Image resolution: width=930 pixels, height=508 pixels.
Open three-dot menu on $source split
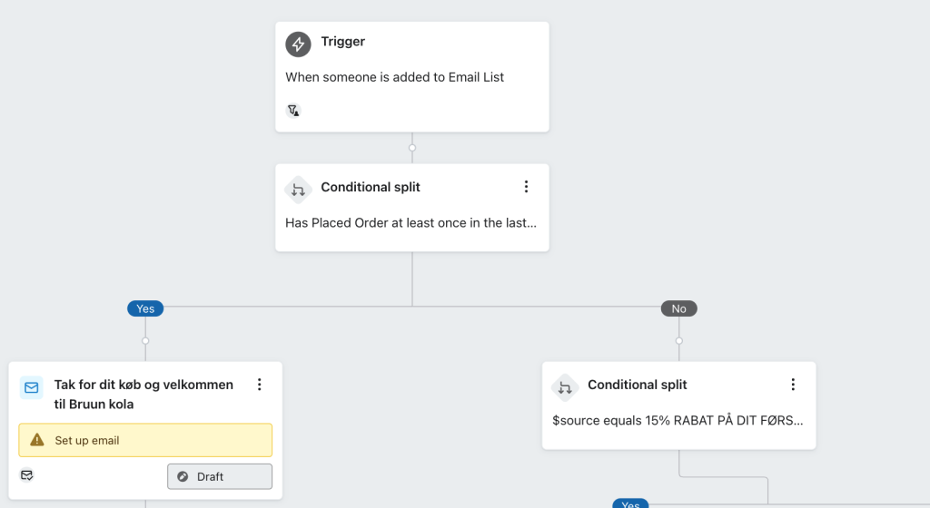(793, 385)
